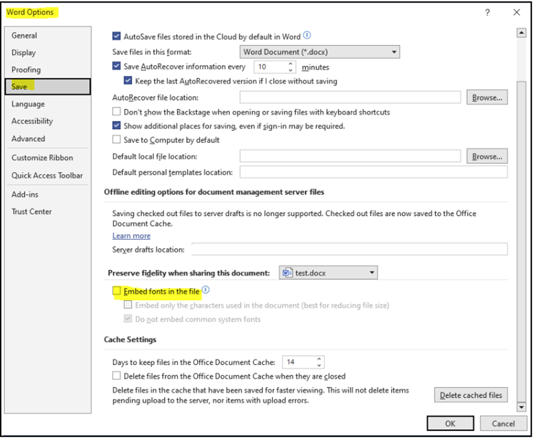This screenshot has height=439, width=534.
Task: Open the Proofing options category
Action: (26, 70)
